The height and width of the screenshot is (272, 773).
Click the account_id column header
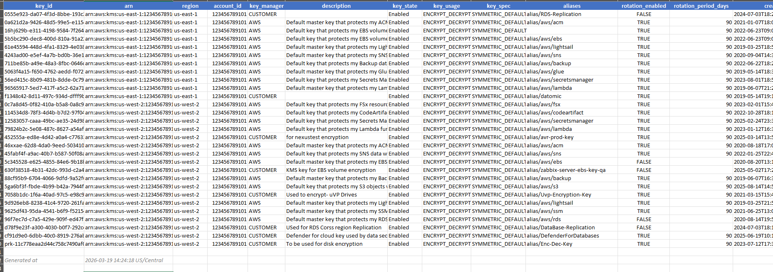tap(227, 6)
